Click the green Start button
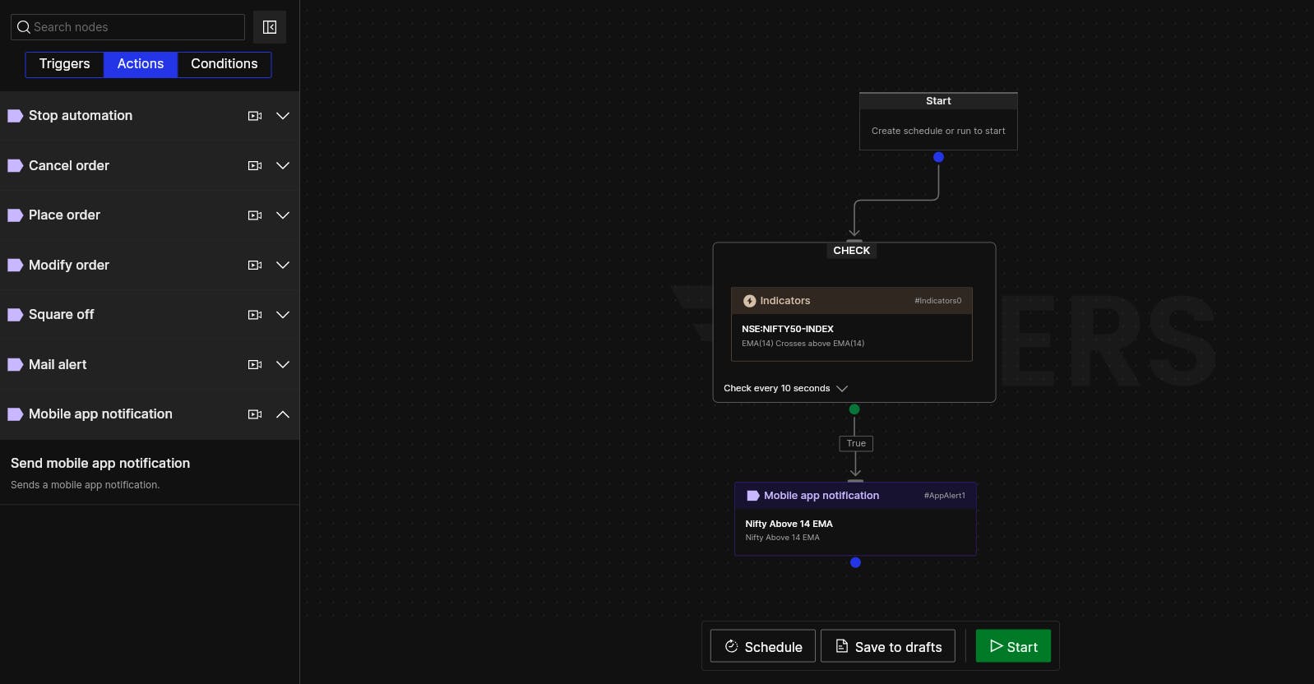This screenshot has width=1314, height=684. [1013, 646]
